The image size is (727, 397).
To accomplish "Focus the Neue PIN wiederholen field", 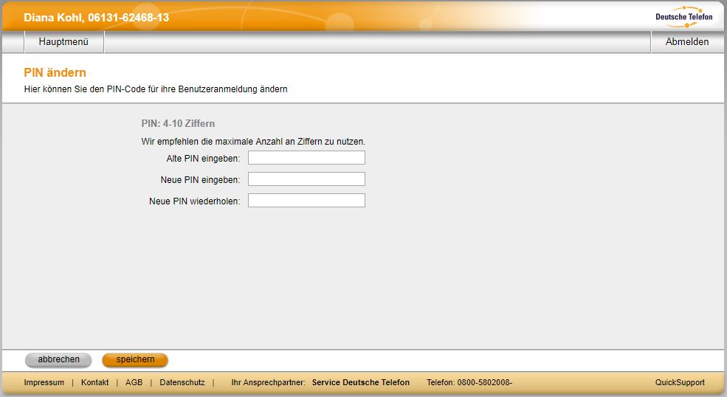I will click(306, 201).
